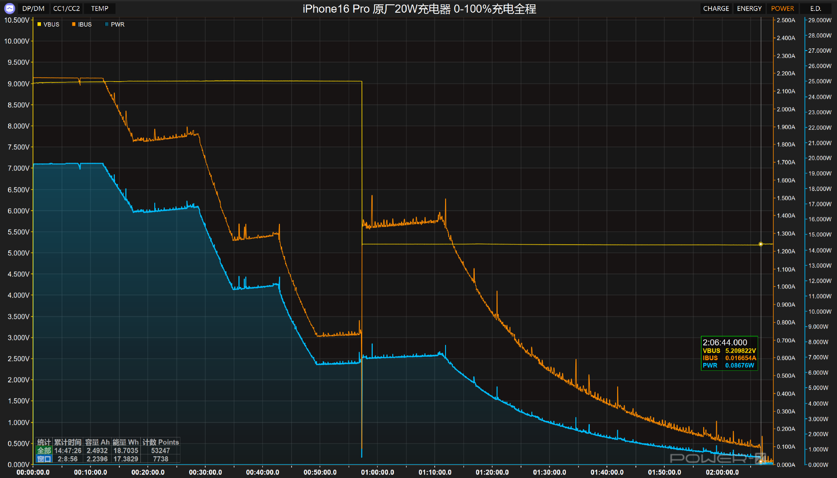Click tooltip VBUS value 5.209822V

coord(741,351)
